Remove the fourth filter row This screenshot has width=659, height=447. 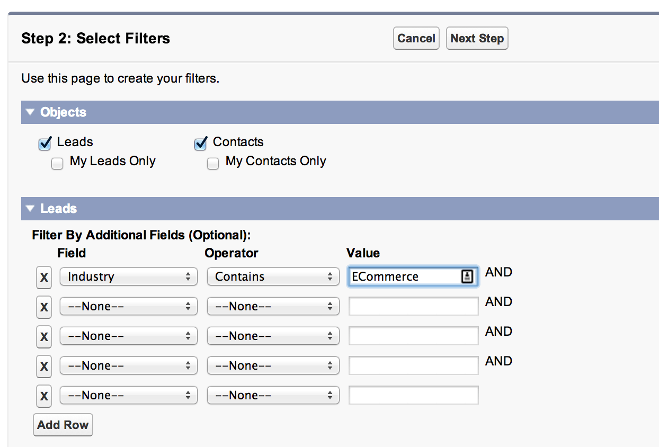[x=44, y=366]
